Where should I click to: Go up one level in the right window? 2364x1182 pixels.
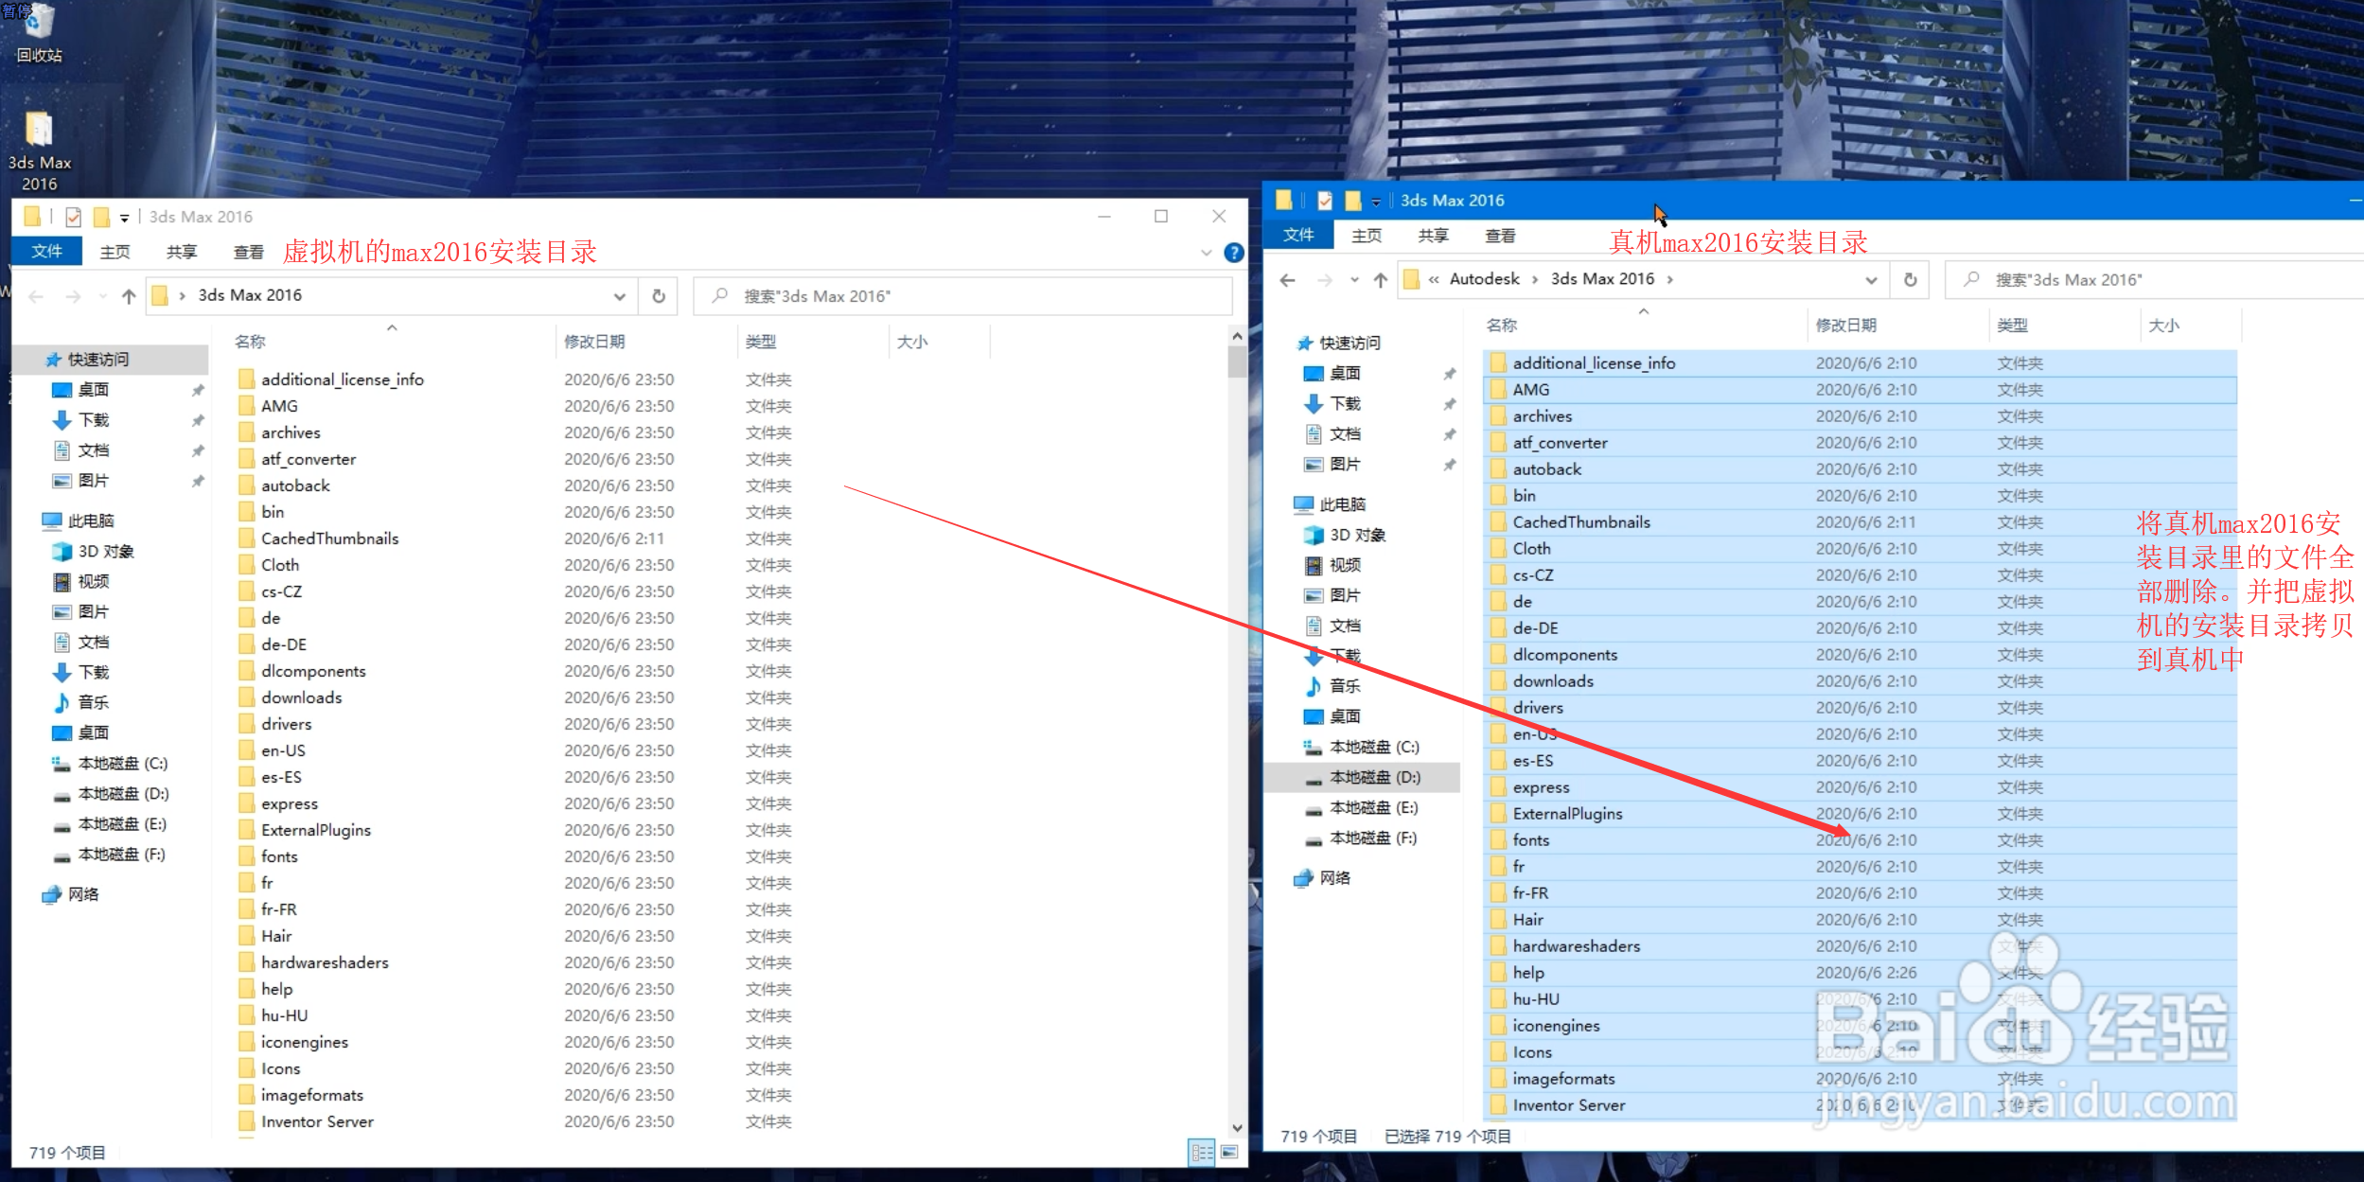[1380, 279]
